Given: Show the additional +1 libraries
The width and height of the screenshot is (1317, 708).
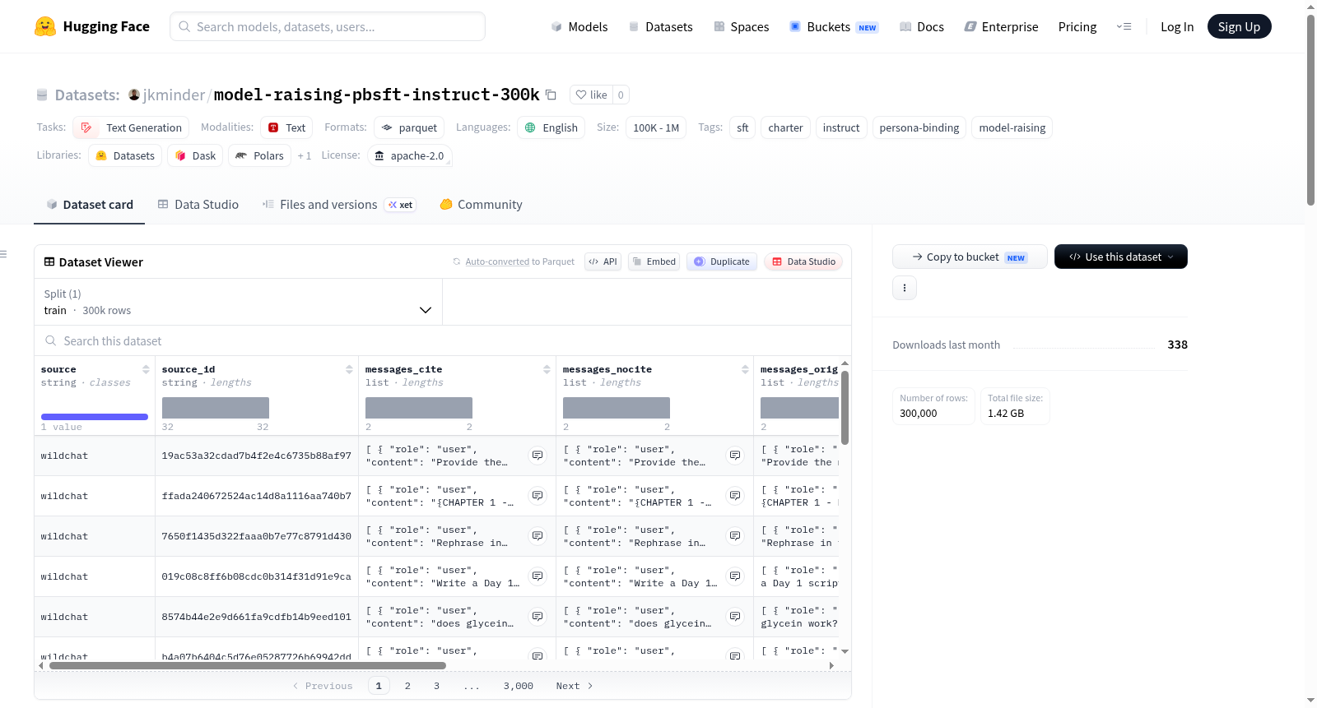Looking at the screenshot, I should [305, 155].
